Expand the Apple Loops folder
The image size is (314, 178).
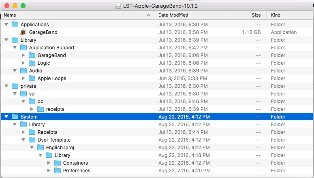pyautogui.click(x=23, y=78)
